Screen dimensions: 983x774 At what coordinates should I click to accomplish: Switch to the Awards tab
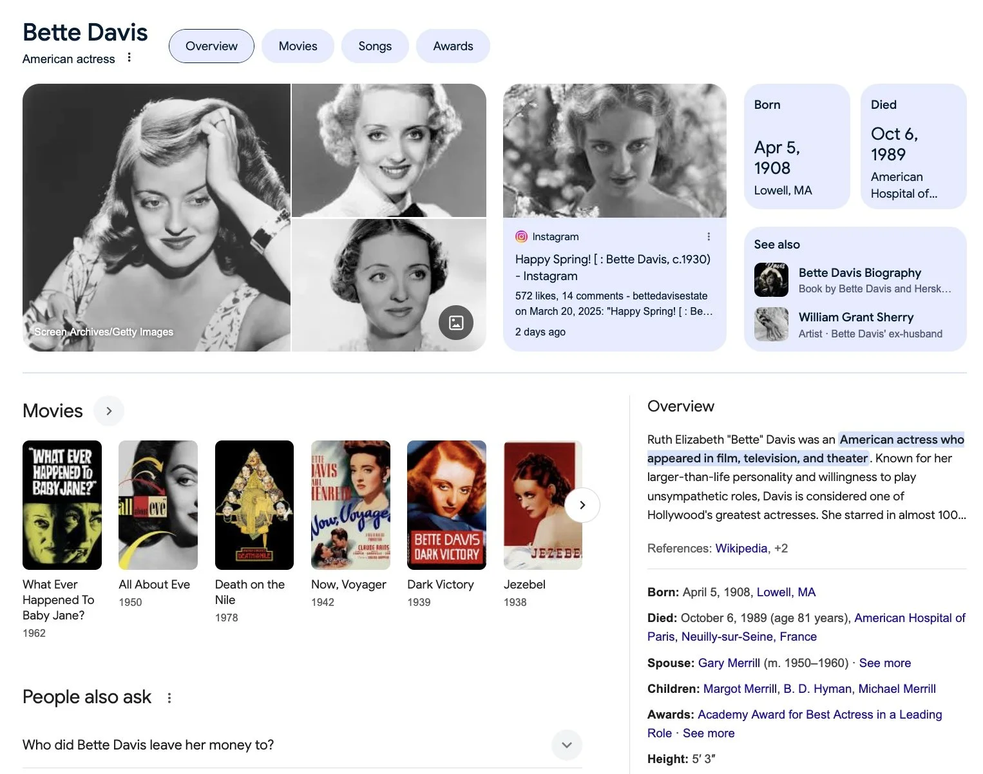point(453,46)
